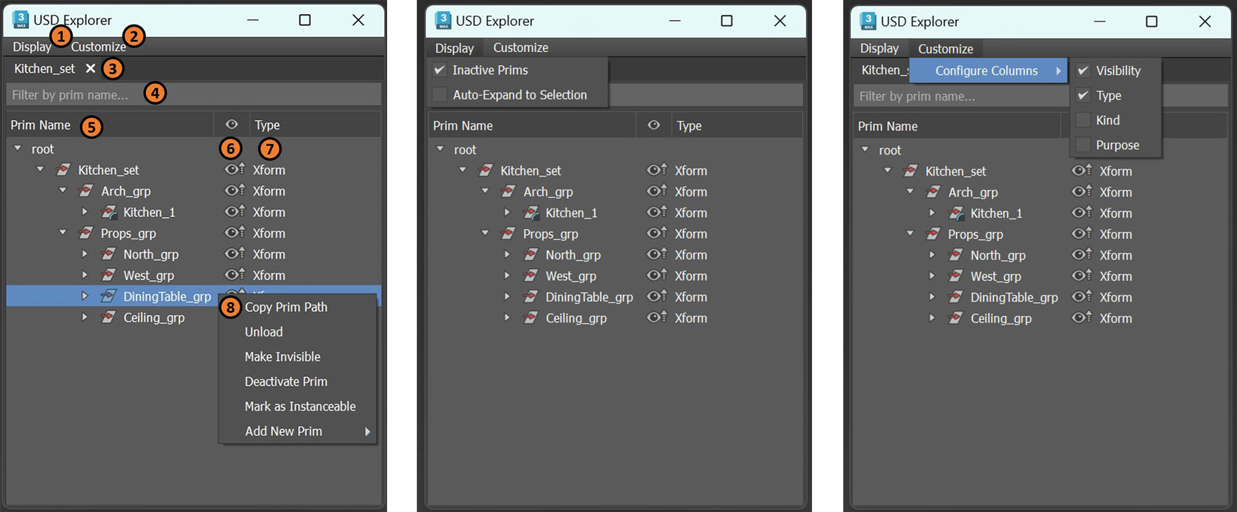
Task: Click the visibility column eye header, middle window
Action: pos(653,125)
